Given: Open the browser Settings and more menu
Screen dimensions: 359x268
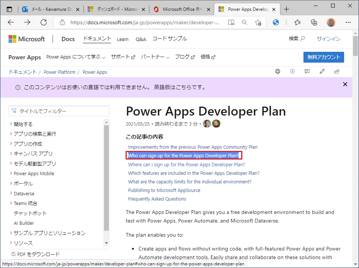Looking at the screenshot, I should 348,22.
